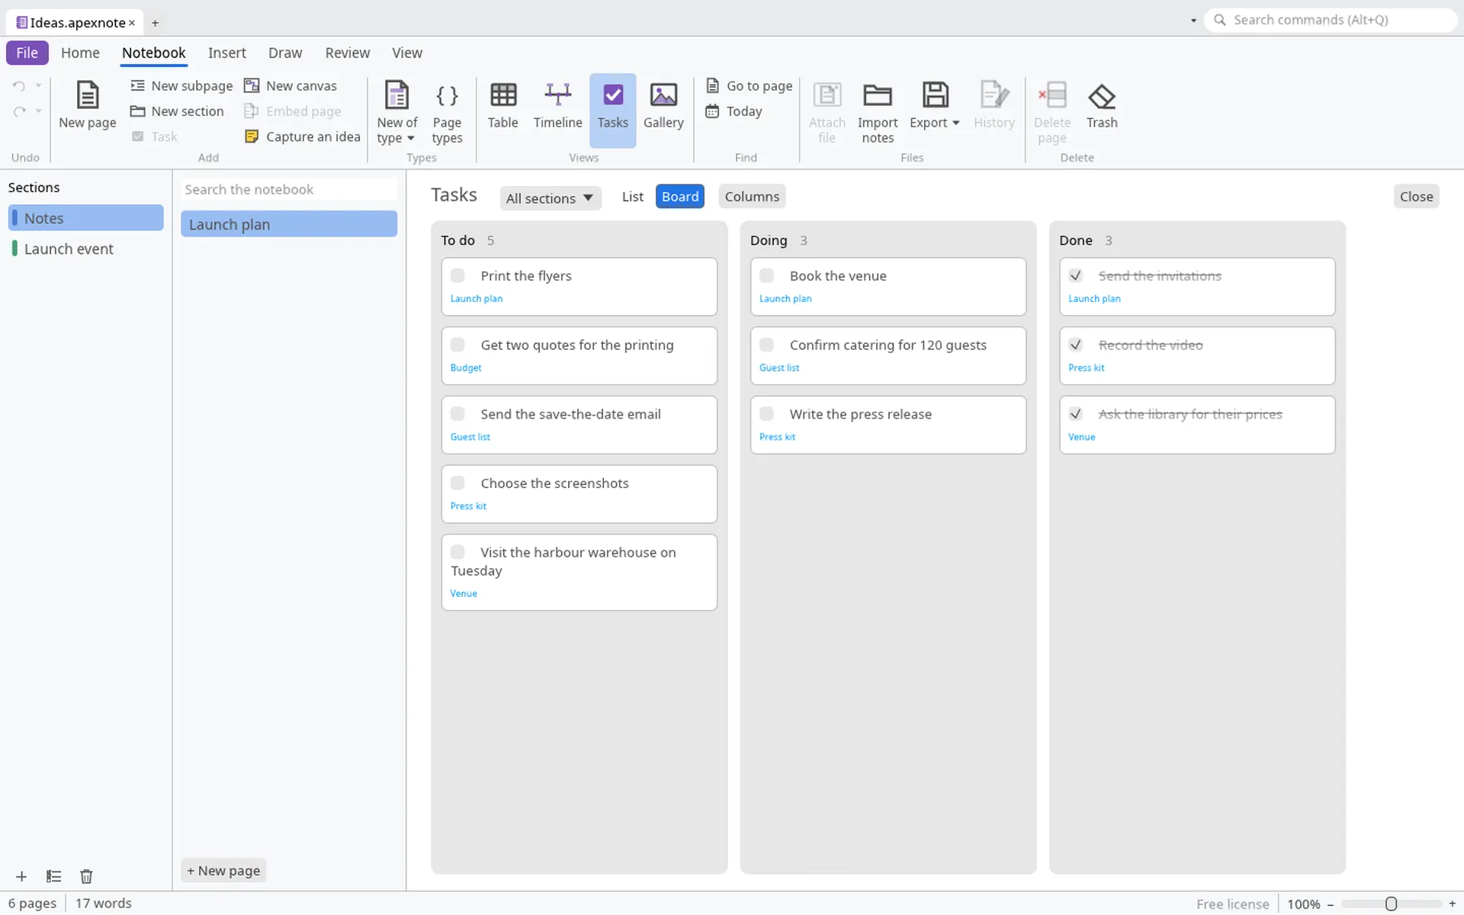Open the Trash
Image resolution: width=1464 pixels, height=915 pixels.
point(1102,105)
